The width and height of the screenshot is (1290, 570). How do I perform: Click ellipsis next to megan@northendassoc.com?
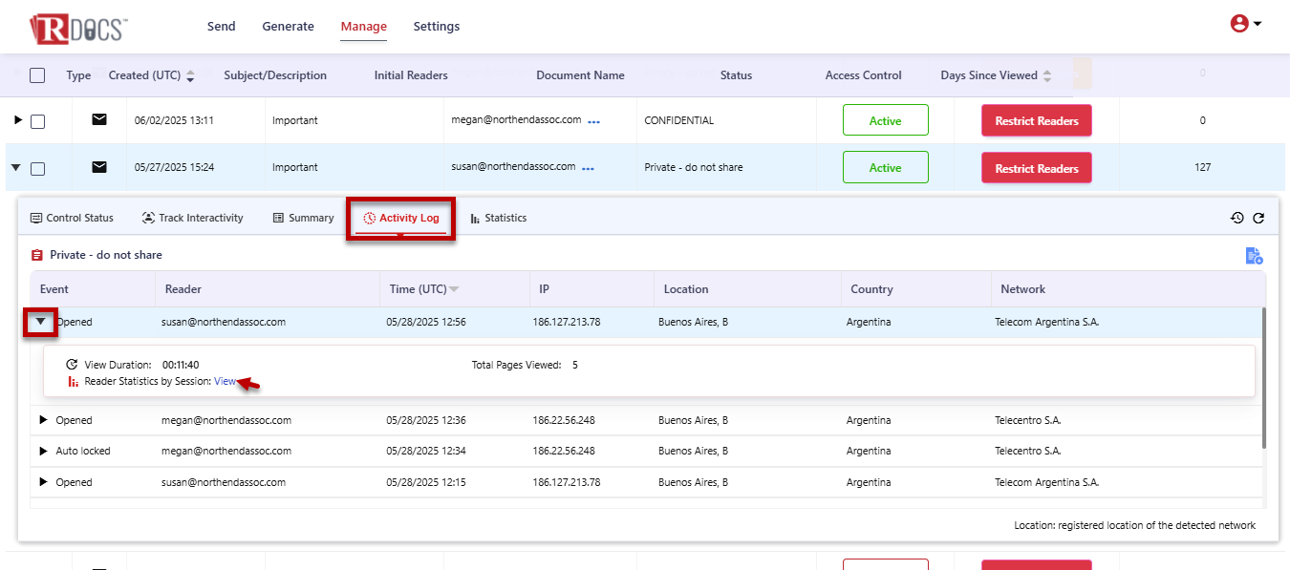point(593,121)
